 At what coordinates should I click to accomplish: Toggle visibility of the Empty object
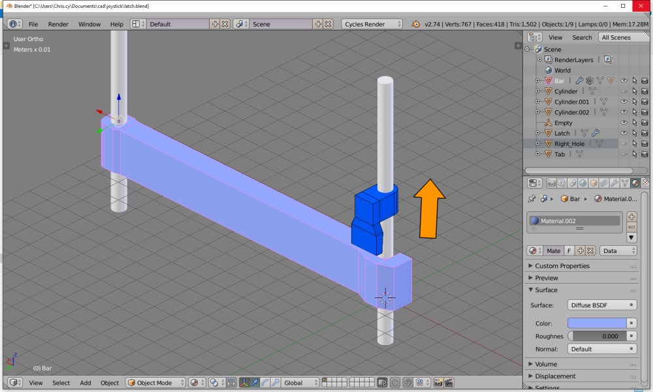[624, 123]
